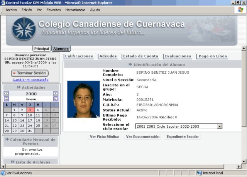Open the Herramientas menu
This screenshot has width=247, height=177.
coord(75,10)
